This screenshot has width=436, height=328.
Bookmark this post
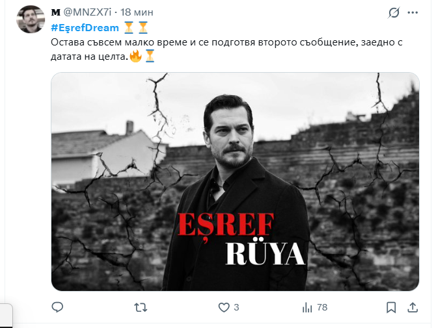pos(391,307)
